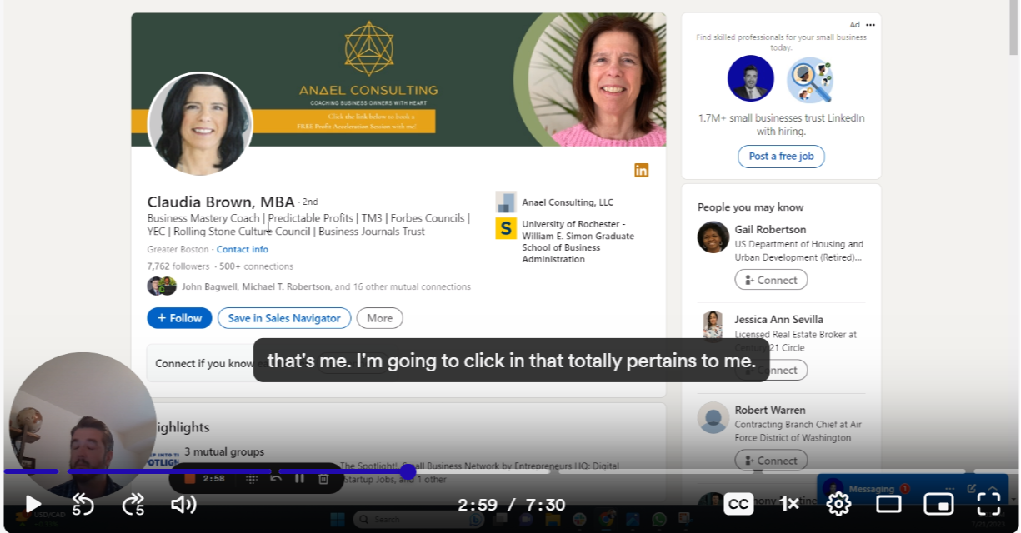
Task: Skip forward five seconds
Action: (x=133, y=504)
